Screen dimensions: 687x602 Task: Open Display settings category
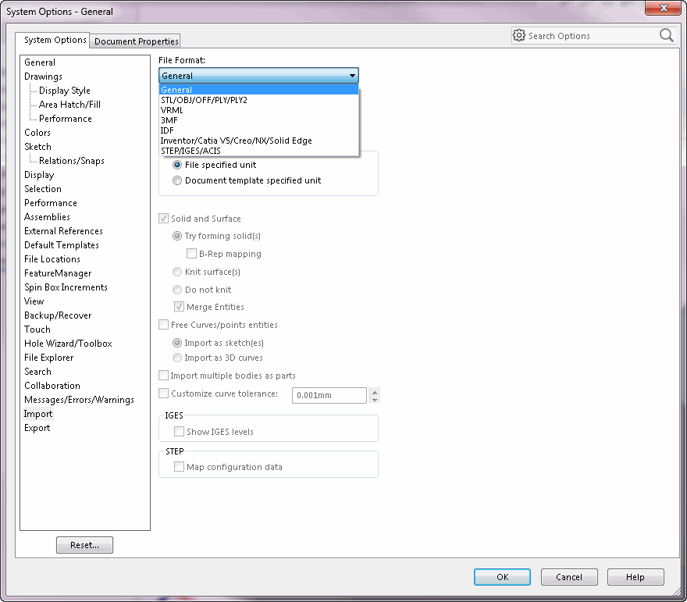pos(40,174)
